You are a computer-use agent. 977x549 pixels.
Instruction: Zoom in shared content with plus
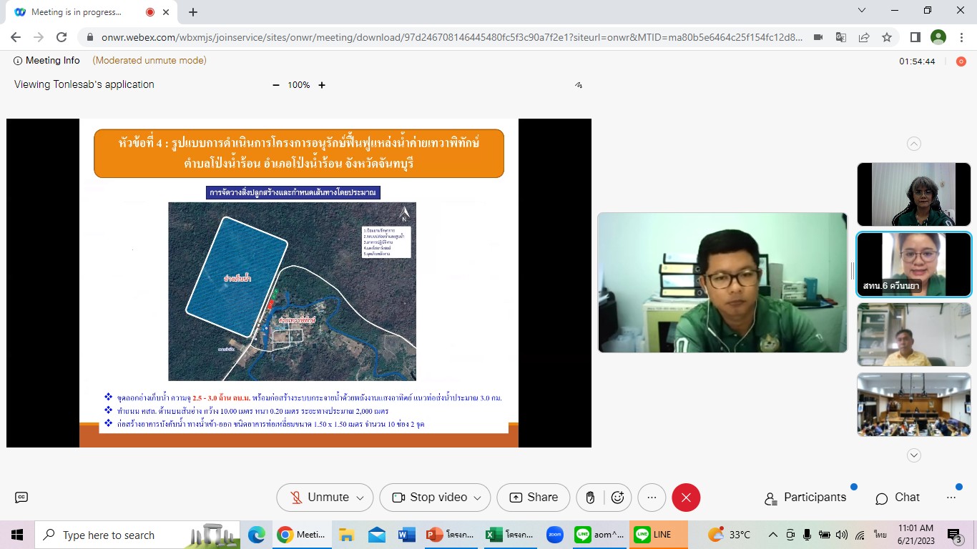322,85
